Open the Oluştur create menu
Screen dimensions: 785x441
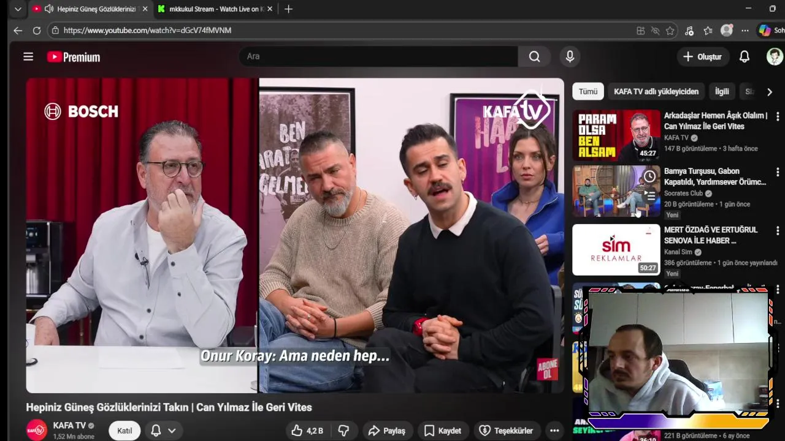coord(702,56)
